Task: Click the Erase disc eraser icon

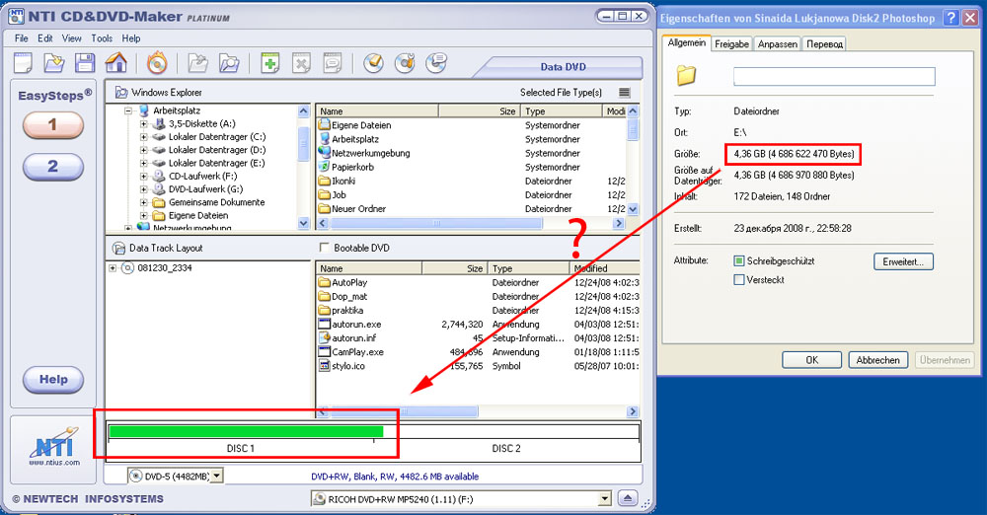Action: tap(374, 63)
